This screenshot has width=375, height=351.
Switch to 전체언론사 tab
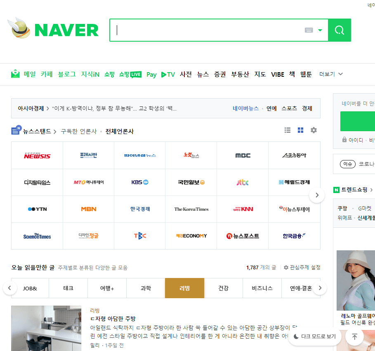(120, 131)
